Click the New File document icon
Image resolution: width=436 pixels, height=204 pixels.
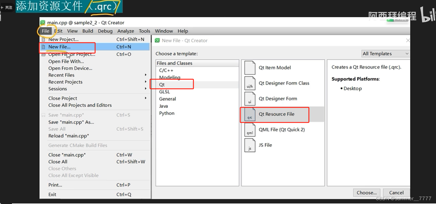[43, 47]
